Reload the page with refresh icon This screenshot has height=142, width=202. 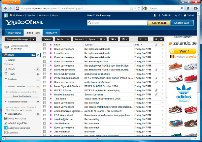point(139,8)
